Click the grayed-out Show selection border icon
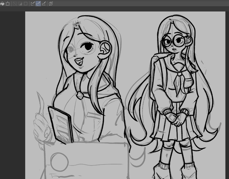 click(x=26, y=4)
